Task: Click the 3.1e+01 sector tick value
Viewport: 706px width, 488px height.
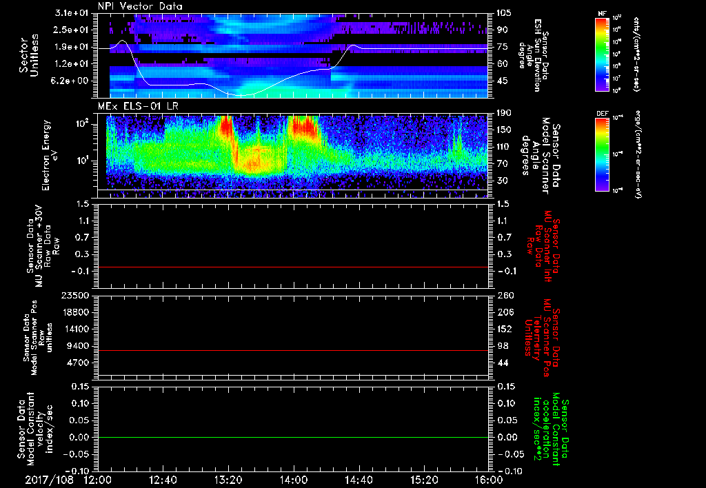Action: click(x=72, y=13)
